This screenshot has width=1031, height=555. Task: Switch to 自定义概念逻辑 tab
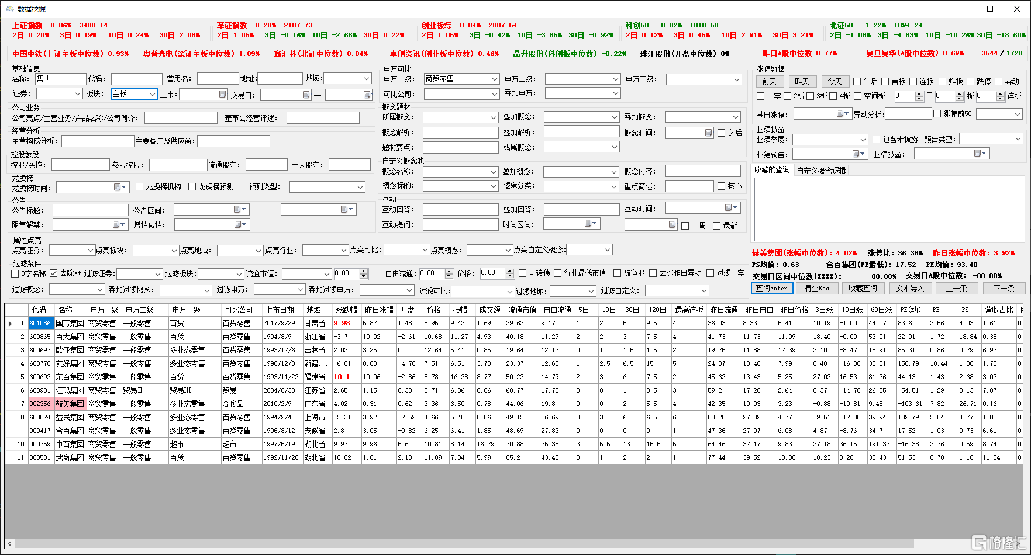tap(821, 171)
